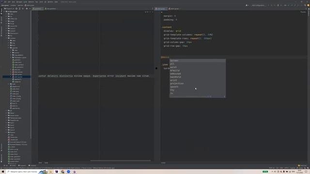This screenshot has width=310, height=174.
Task: Open the Project view dropdown
Action: pos(9,9)
